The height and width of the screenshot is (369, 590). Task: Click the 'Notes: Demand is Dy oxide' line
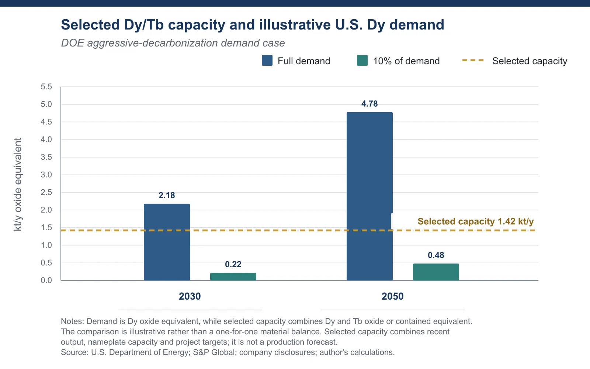click(267, 321)
